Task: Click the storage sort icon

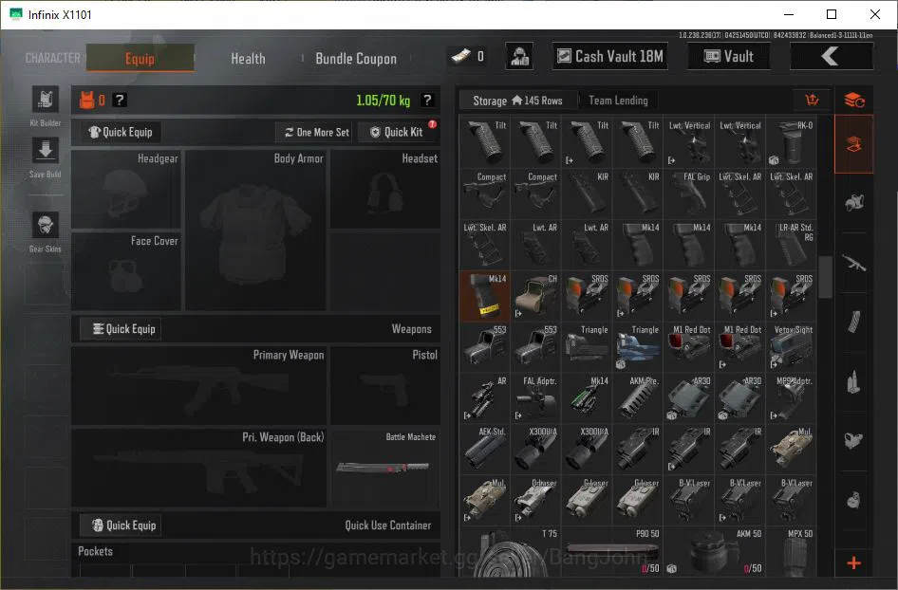Action: pos(812,101)
